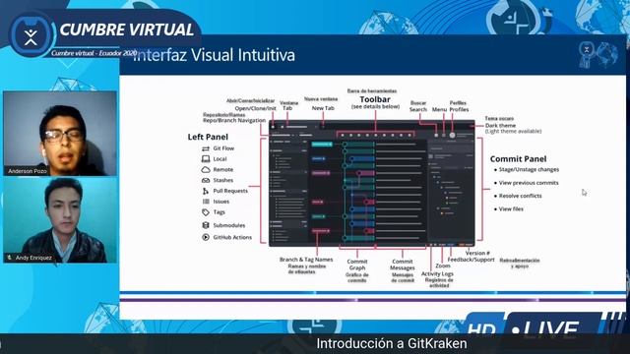
Task: Click the 'Dark theme' label
Action: (500, 125)
